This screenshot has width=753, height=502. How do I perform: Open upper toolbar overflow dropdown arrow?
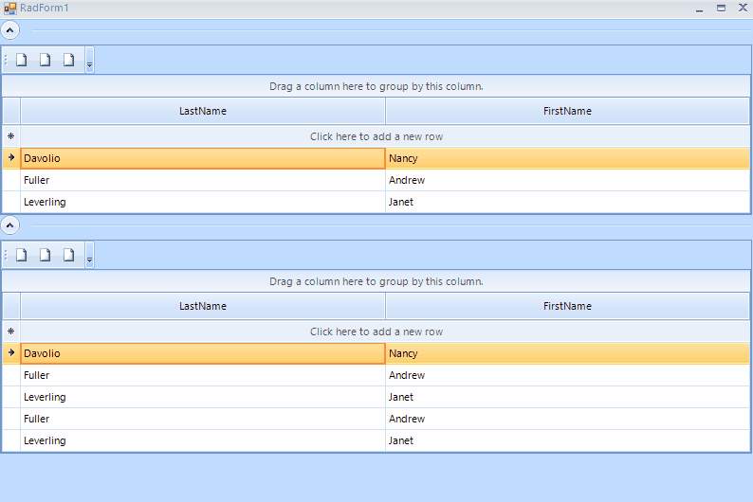point(90,64)
